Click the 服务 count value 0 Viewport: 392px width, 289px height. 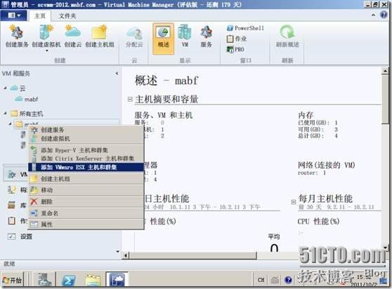click(162, 123)
